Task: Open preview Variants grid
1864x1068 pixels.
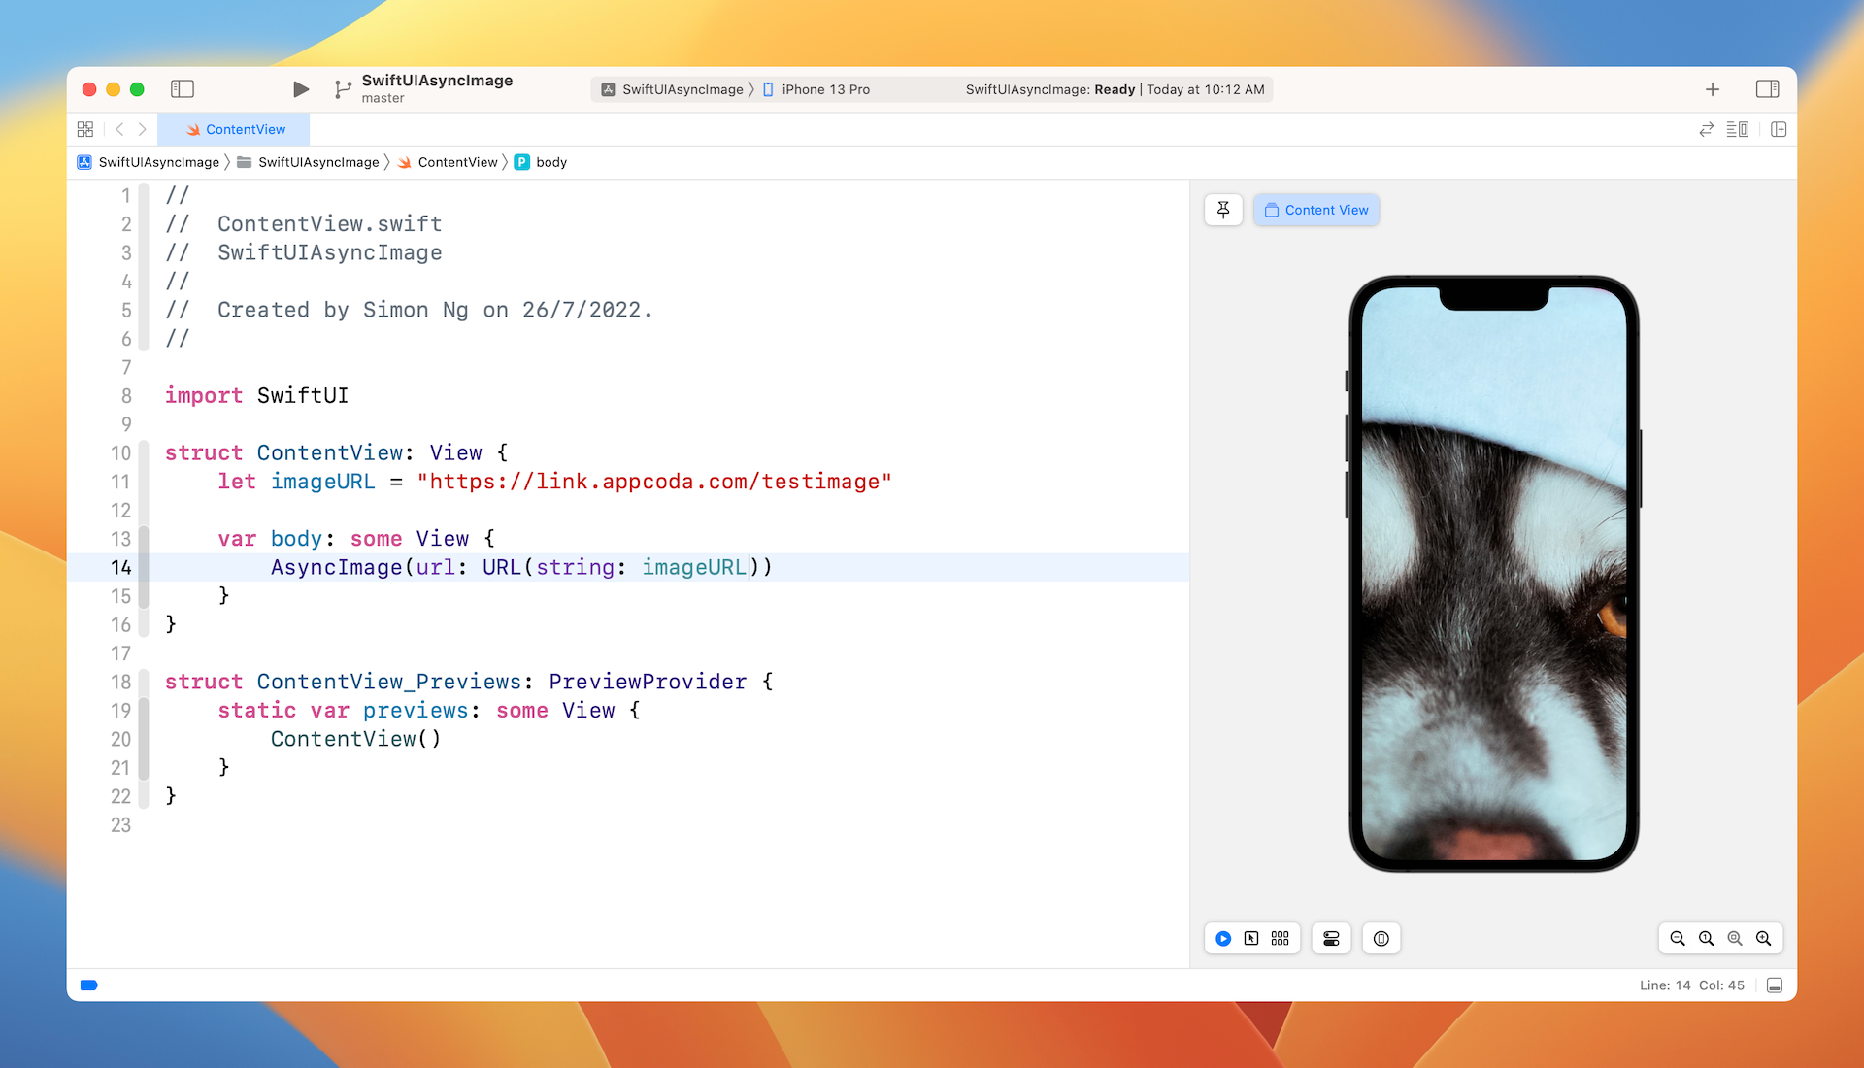Action: tap(1281, 939)
